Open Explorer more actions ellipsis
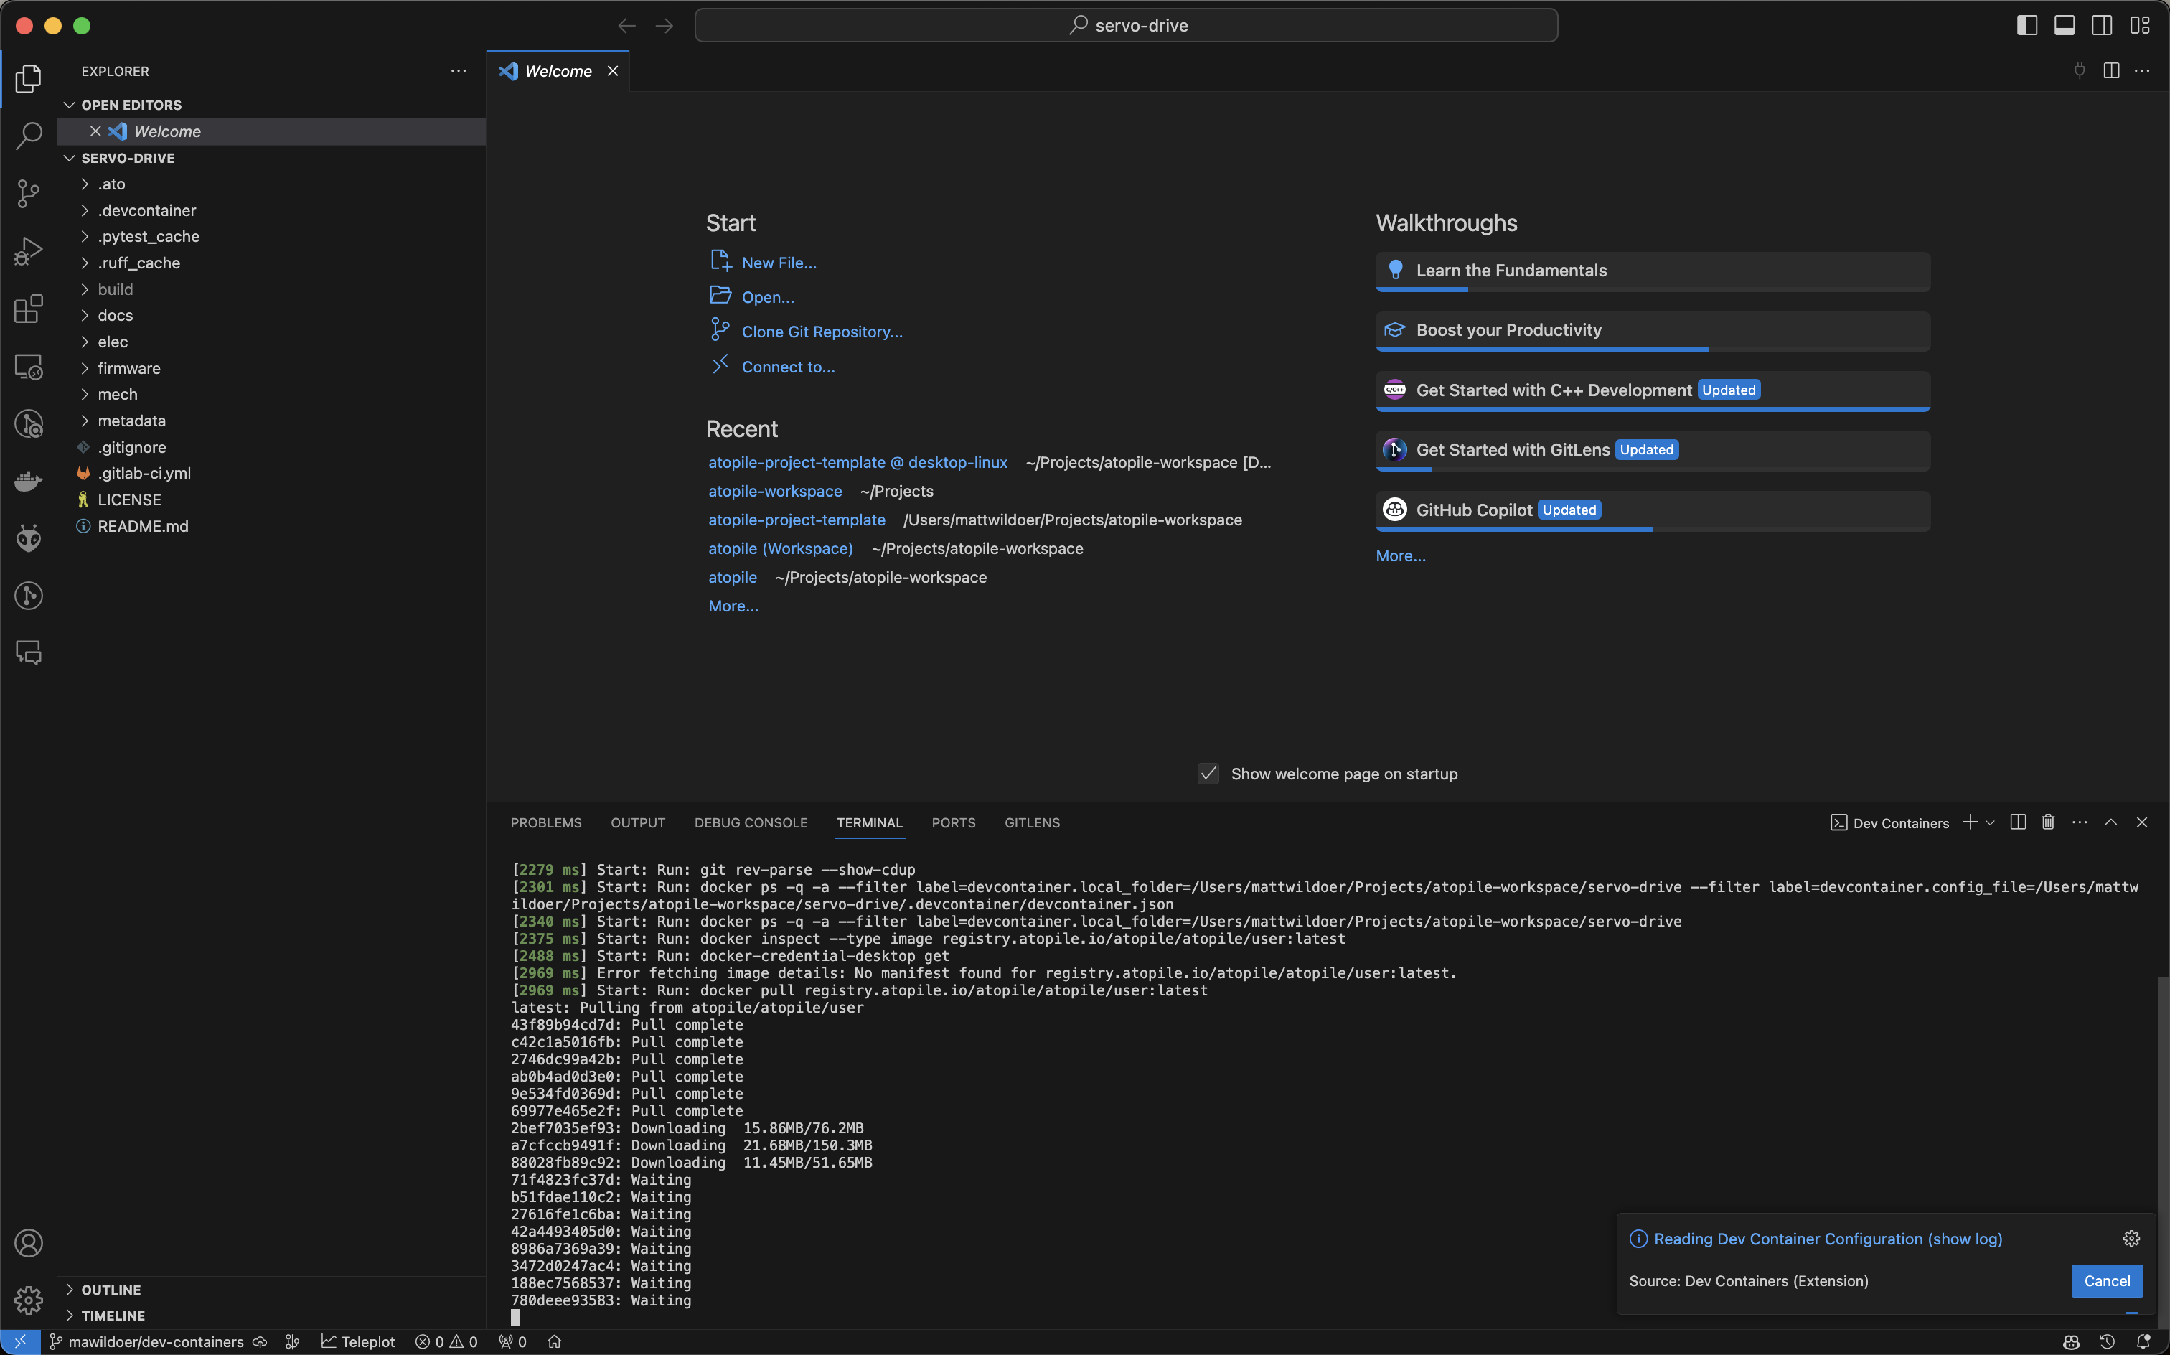The height and width of the screenshot is (1355, 2170). pyautogui.click(x=458, y=71)
